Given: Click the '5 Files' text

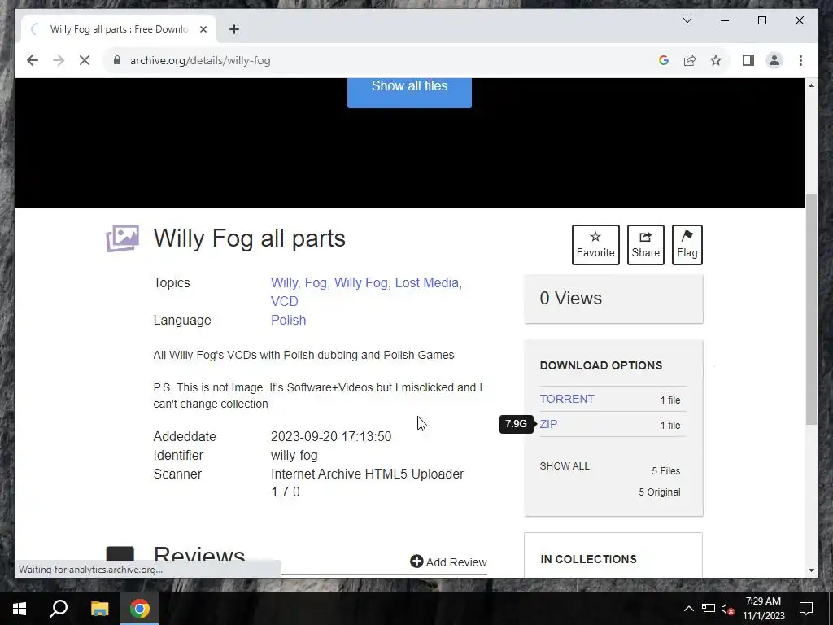Looking at the screenshot, I should click(666, 471).
